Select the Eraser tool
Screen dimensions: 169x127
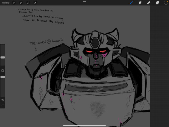(x=149, y=3)
